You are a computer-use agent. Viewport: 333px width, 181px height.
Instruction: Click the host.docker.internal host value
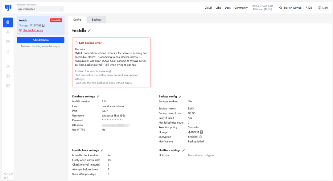tap(113, 106)
